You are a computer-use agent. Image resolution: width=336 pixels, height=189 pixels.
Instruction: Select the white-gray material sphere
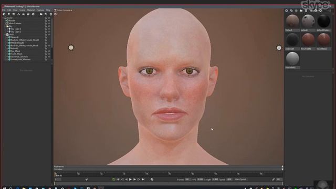292,58
